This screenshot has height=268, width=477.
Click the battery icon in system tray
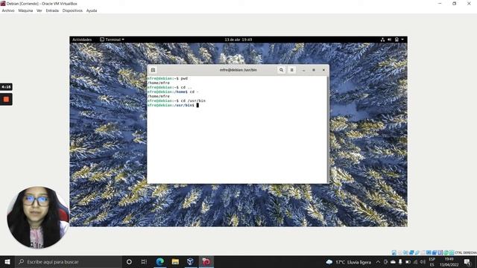pyautogui.click(x=408, y=262)
